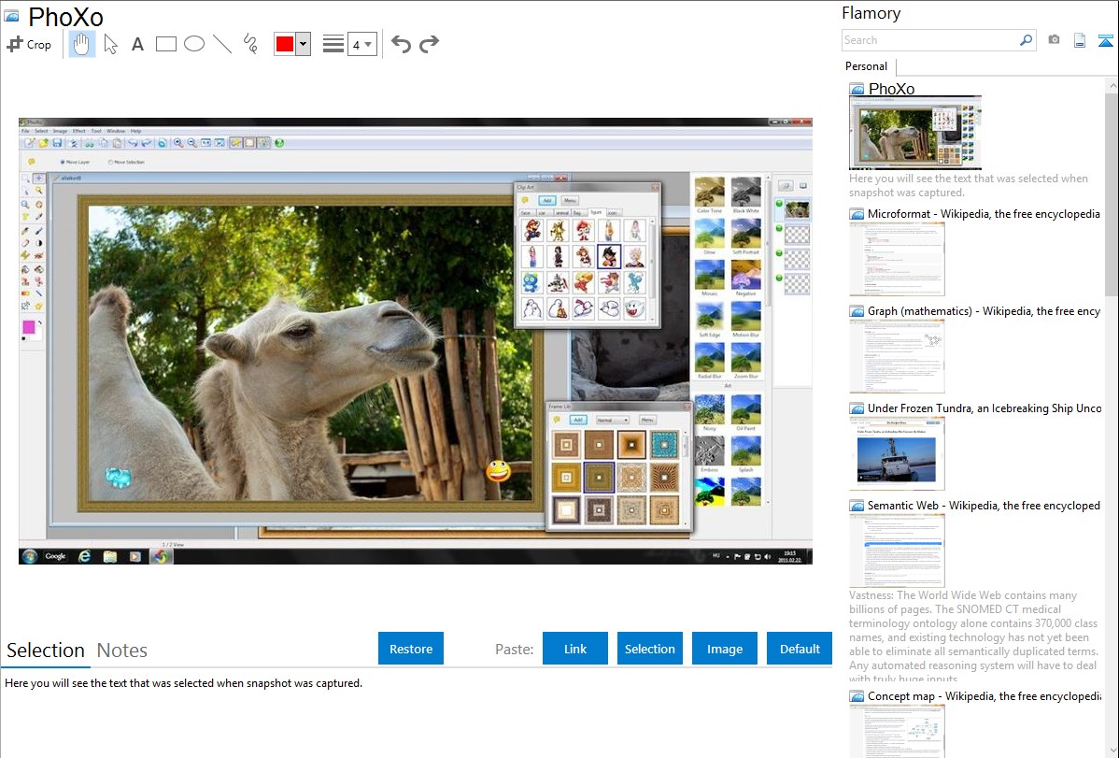Apply the Motion Blur effect thumbnail in PhoXo

tap(745, 318)
